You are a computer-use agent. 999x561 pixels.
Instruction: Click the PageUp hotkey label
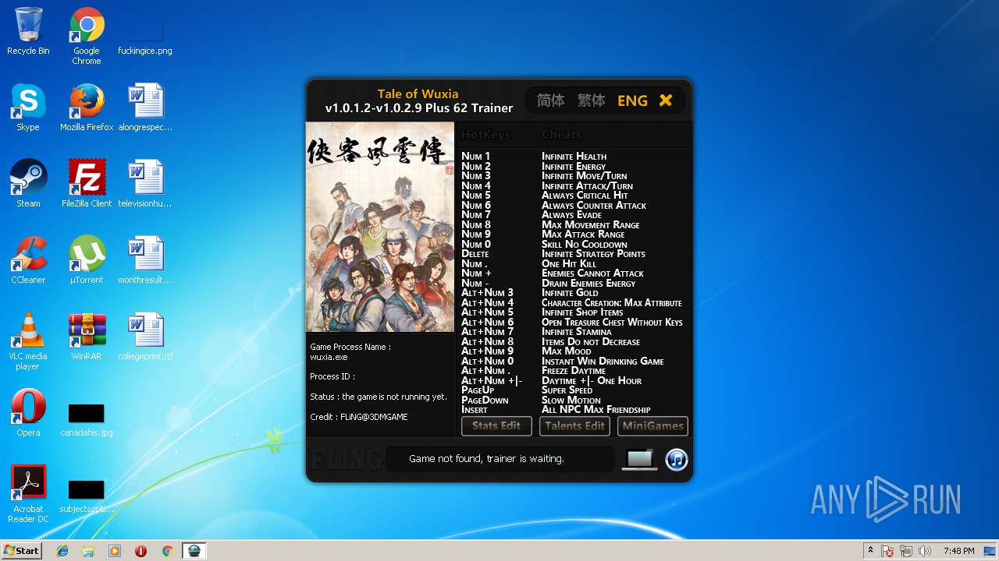point(478,390)
